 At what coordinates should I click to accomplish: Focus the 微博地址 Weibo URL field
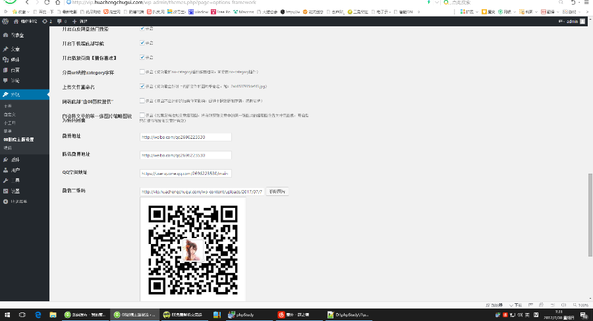pyautogui.click(x=186, y=137)
